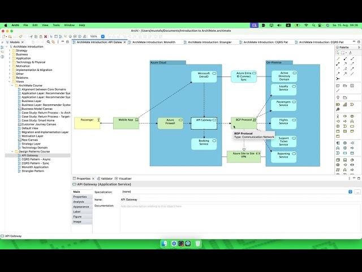Viewport: 362px width, 272px height.
Task: Click the ellipsis button beside Specialization
Action: 357,192
